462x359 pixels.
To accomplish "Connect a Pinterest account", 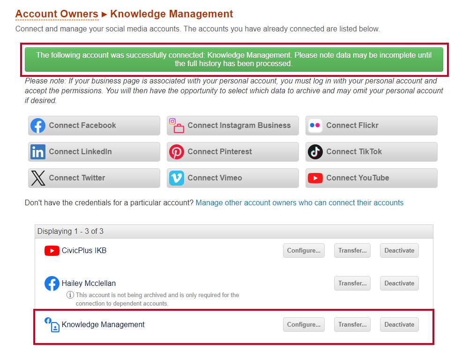I will [233, 152].
